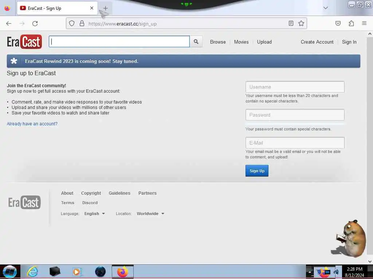Click the Password input field

tap(295, 115)
